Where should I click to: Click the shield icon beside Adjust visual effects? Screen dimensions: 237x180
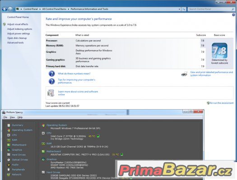[x=5, y=24]
